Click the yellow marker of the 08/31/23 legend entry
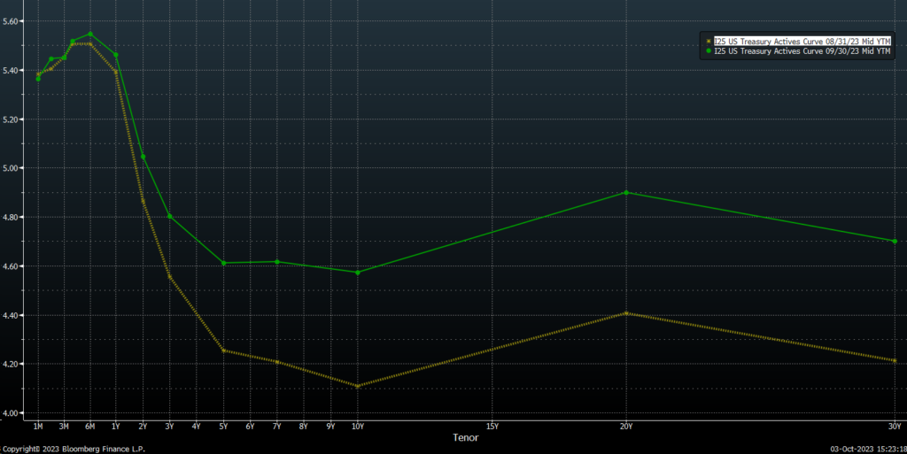This screenshot has height=454, width=907. point(708,41)
